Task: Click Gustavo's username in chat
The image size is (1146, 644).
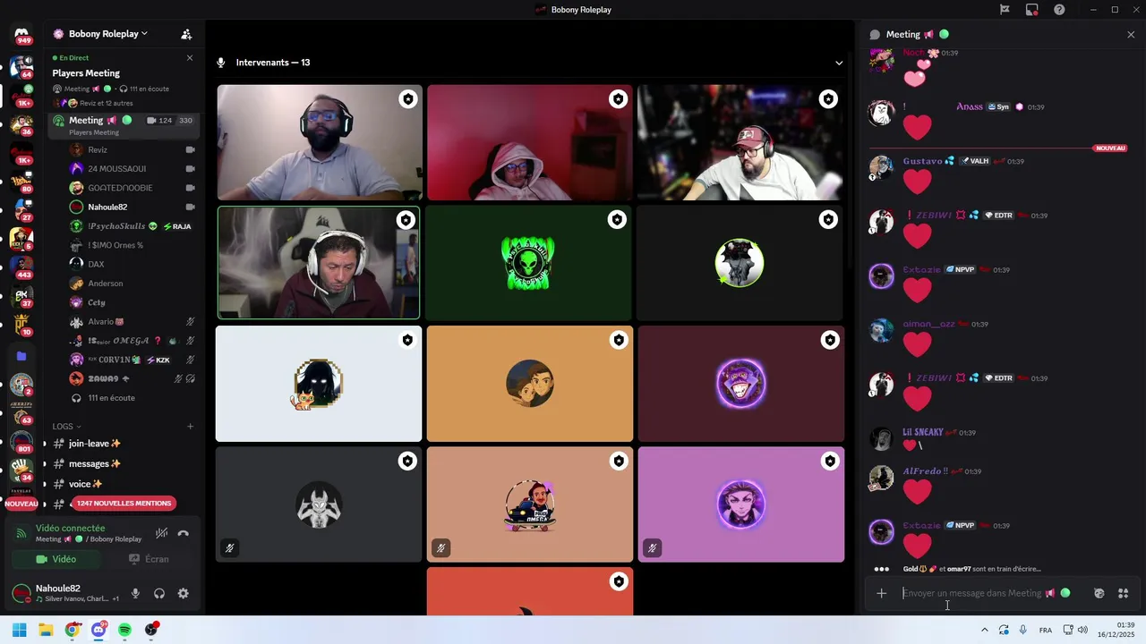Action: [x=922, y=161]
